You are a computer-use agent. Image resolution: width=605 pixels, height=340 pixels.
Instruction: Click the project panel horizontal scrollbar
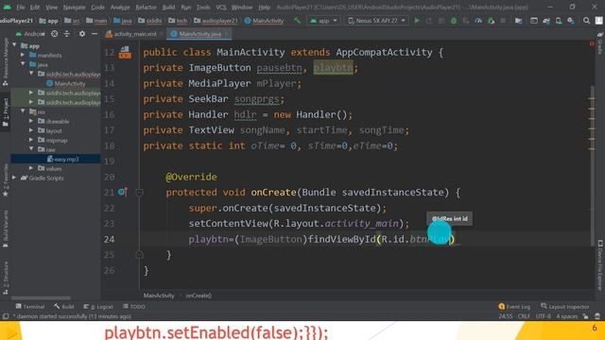[41, 298]
